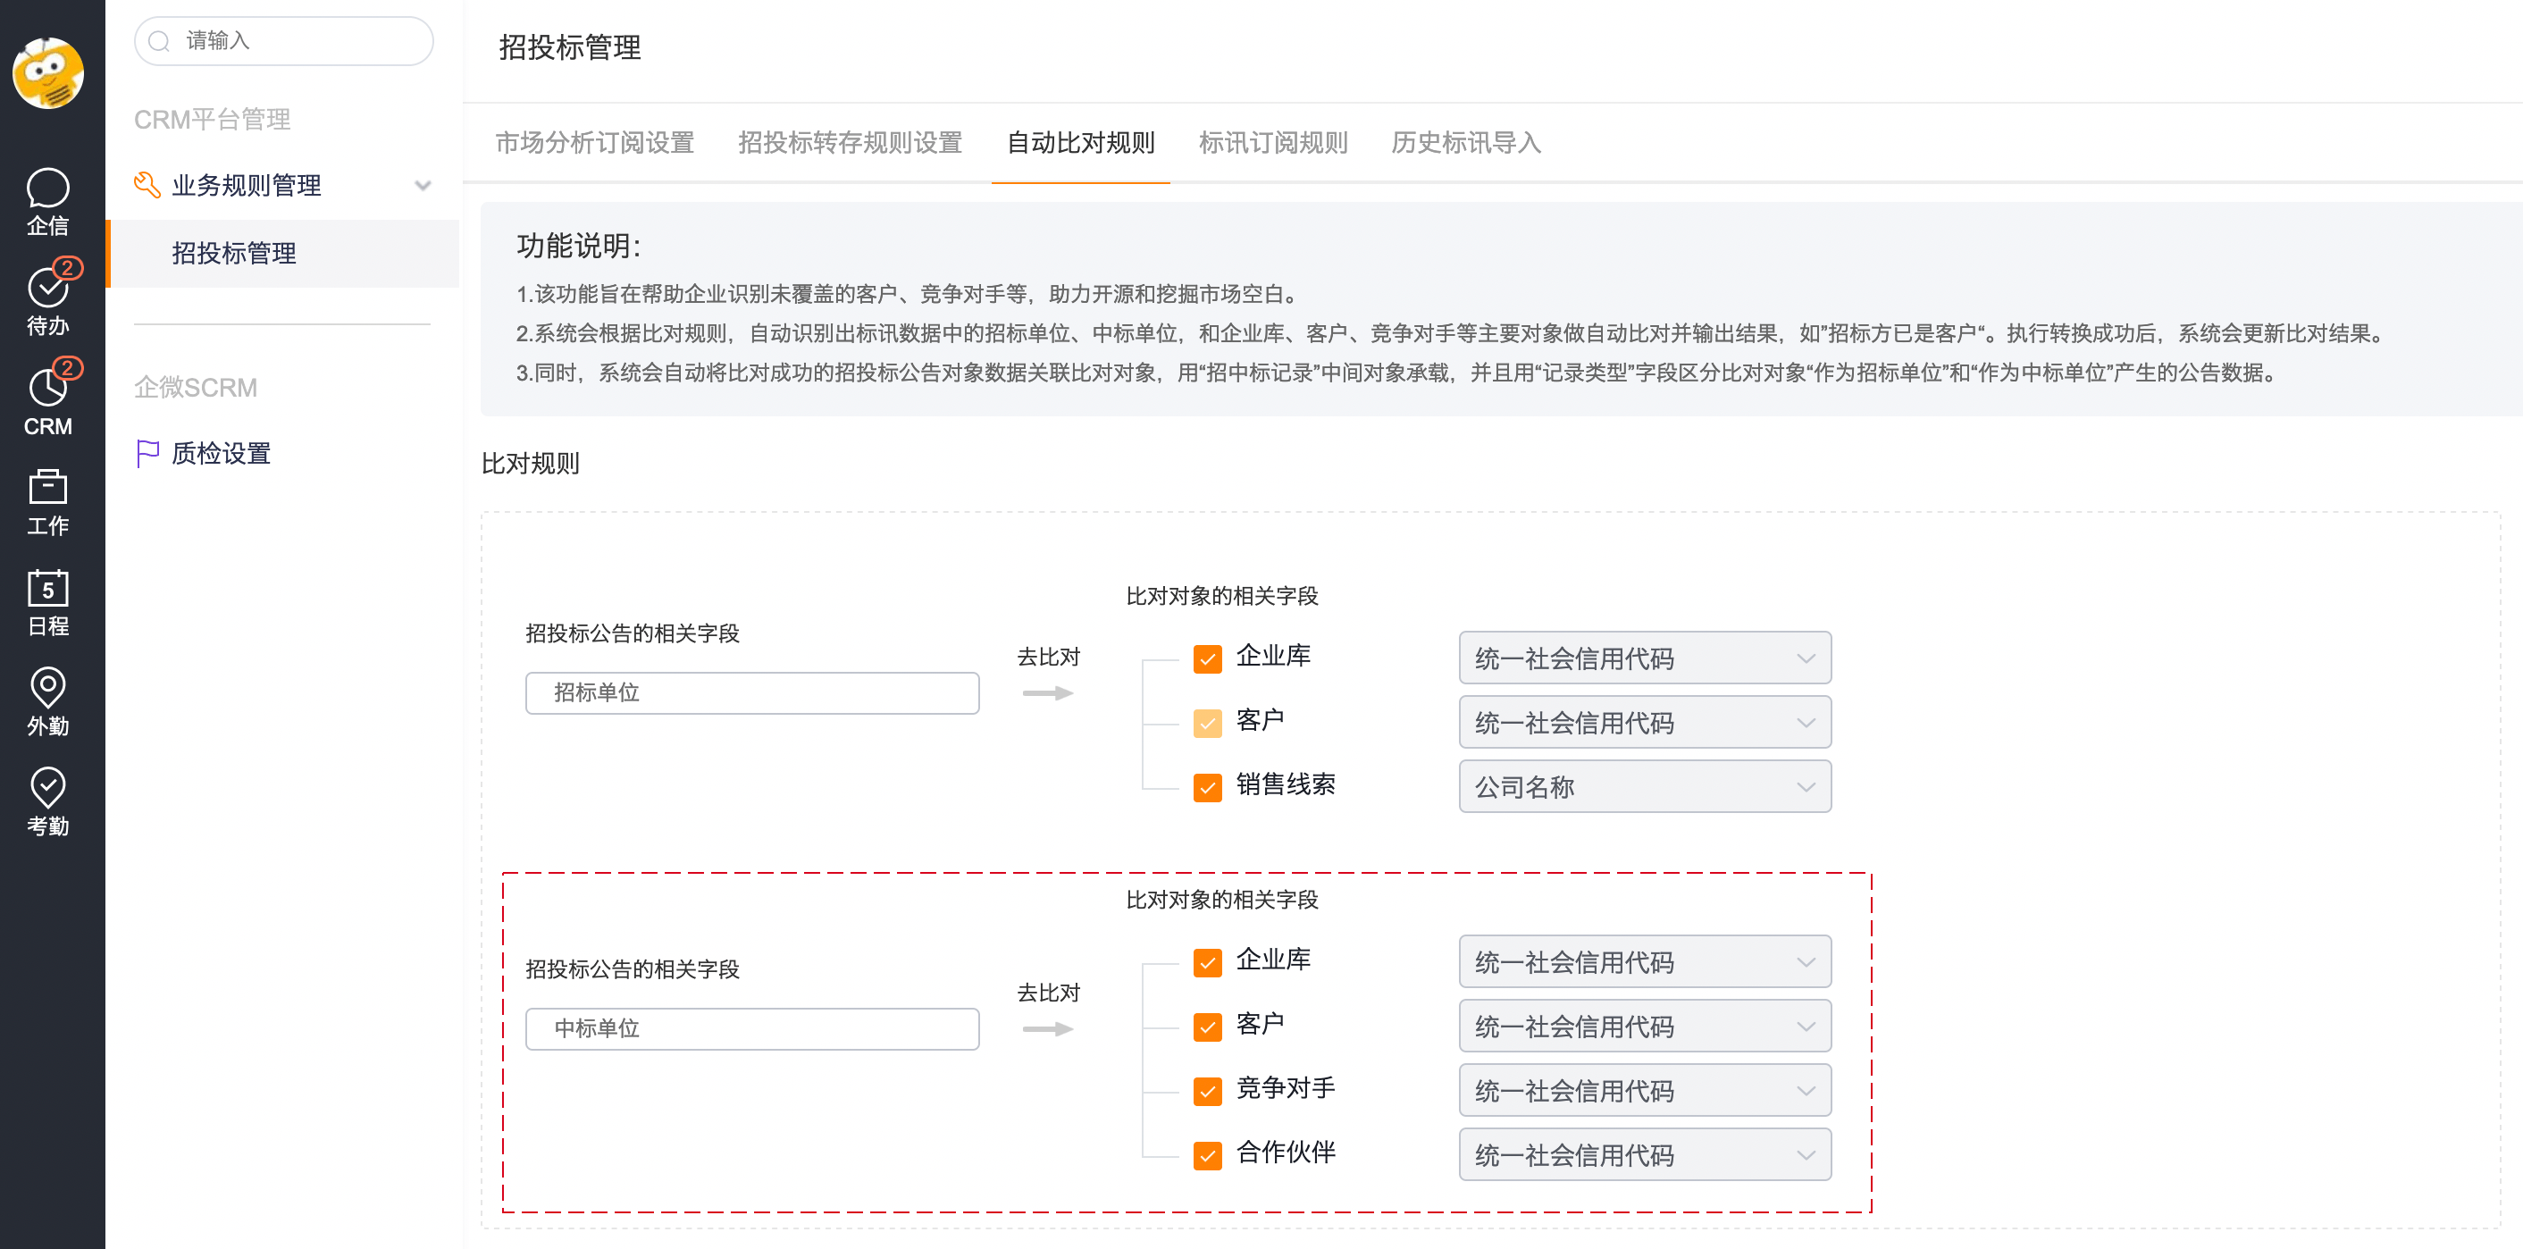Switch to 市场分析订阅设置 tab
The height and width of the screenshot is (1249, 2523).
[594, 143]
